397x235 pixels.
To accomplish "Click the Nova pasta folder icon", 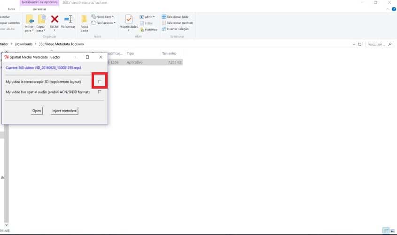I will click(x=84, y=19).
